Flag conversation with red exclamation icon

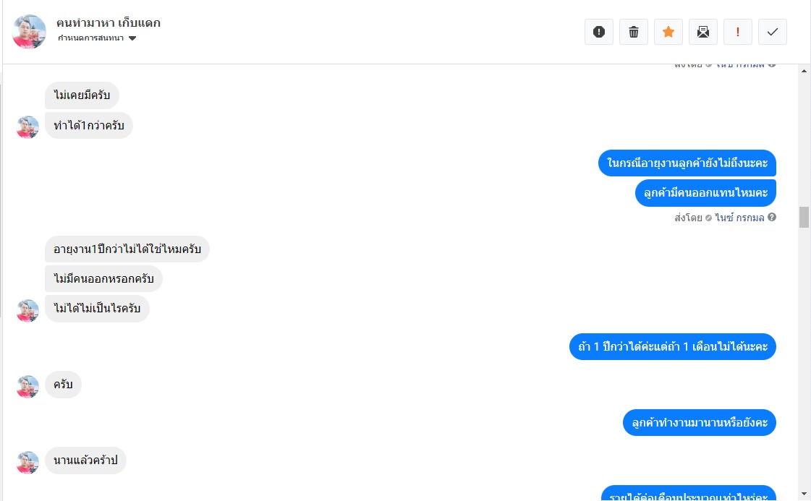[x=737, y=32]
